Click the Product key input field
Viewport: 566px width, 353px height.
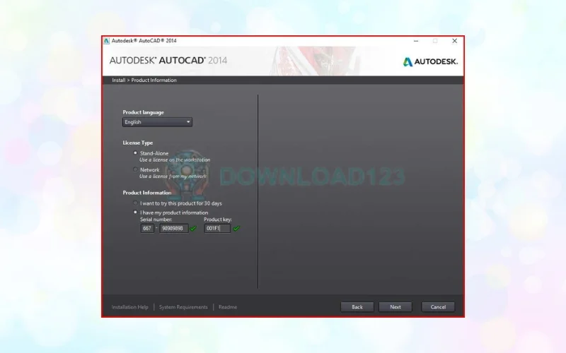pos(217,229)
